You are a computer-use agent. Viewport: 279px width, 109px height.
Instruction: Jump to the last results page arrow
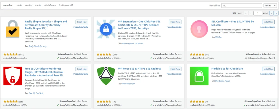276,13
